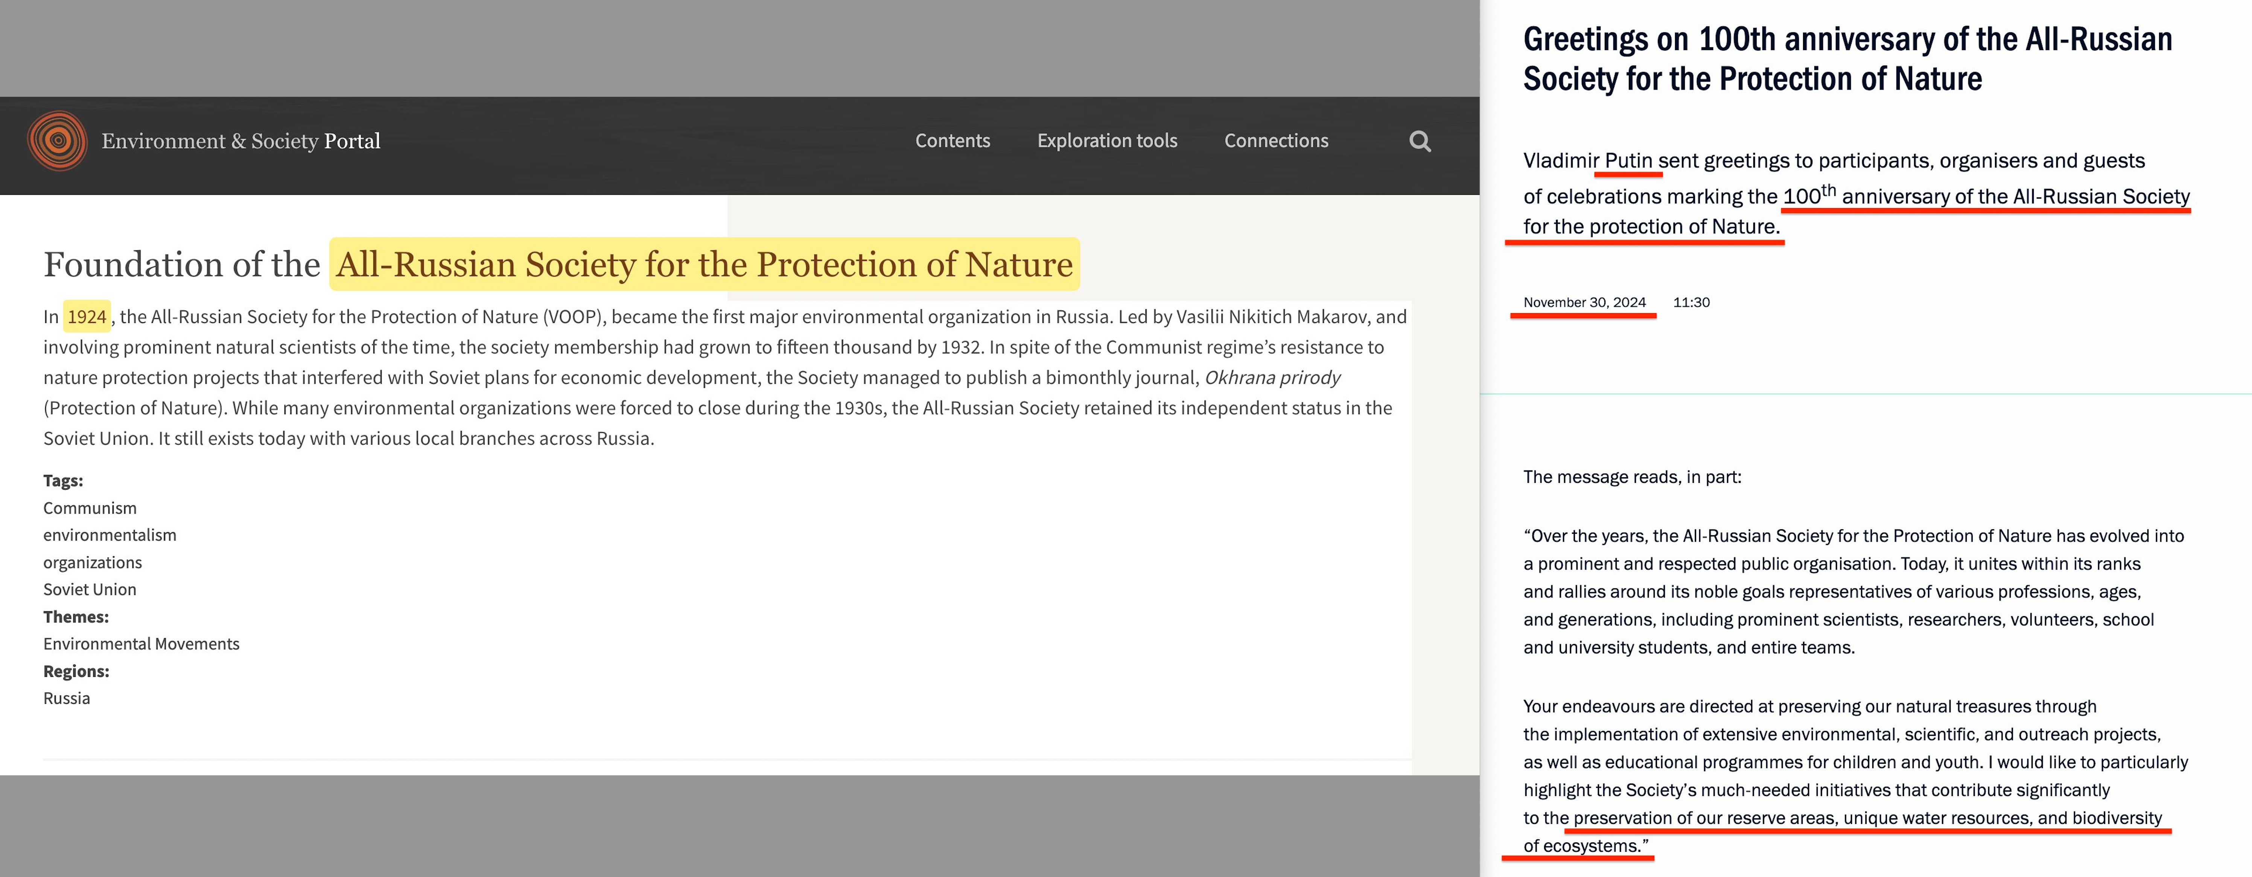
Task: Click the Environment & Society Portal logo icon
Action: 57,141
